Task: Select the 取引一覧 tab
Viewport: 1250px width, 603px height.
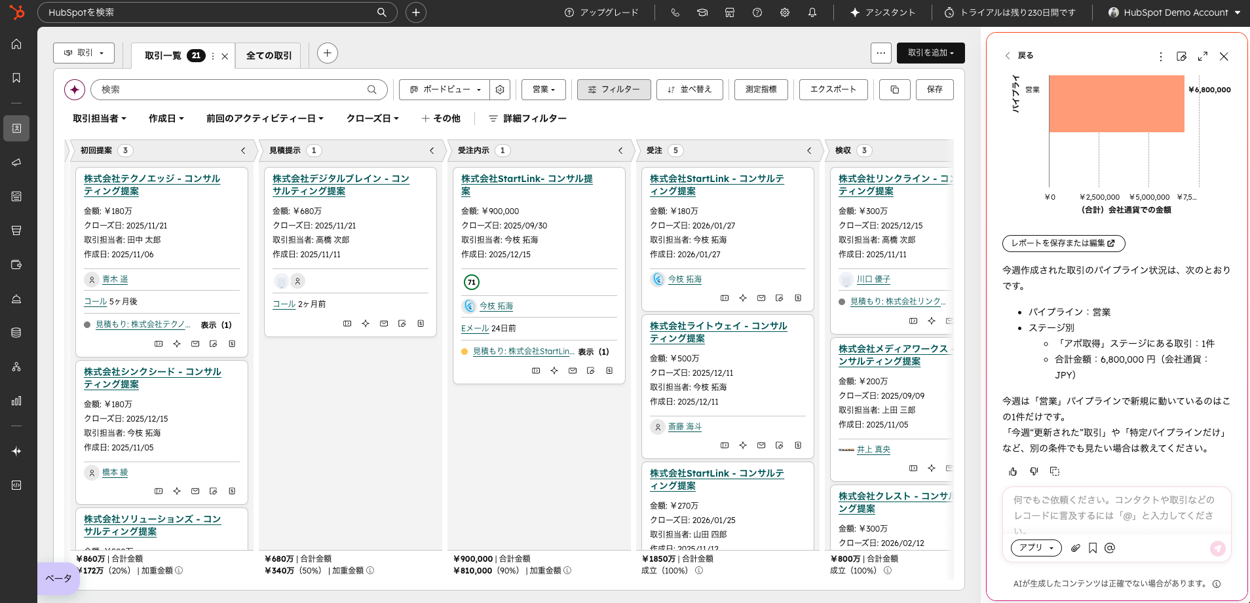Action: pos(163,56)
